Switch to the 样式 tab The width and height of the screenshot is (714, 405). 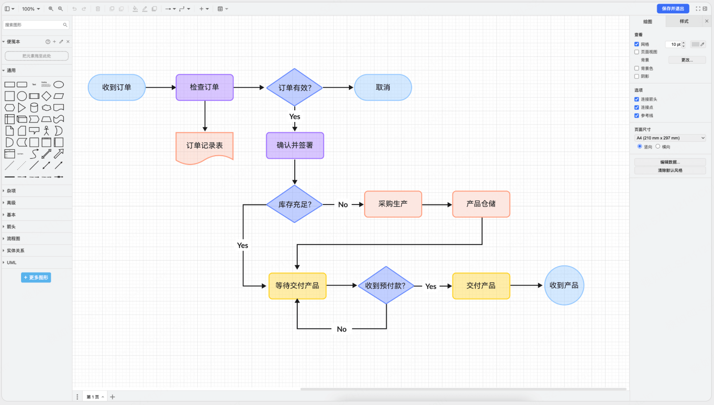pos(684,22)
